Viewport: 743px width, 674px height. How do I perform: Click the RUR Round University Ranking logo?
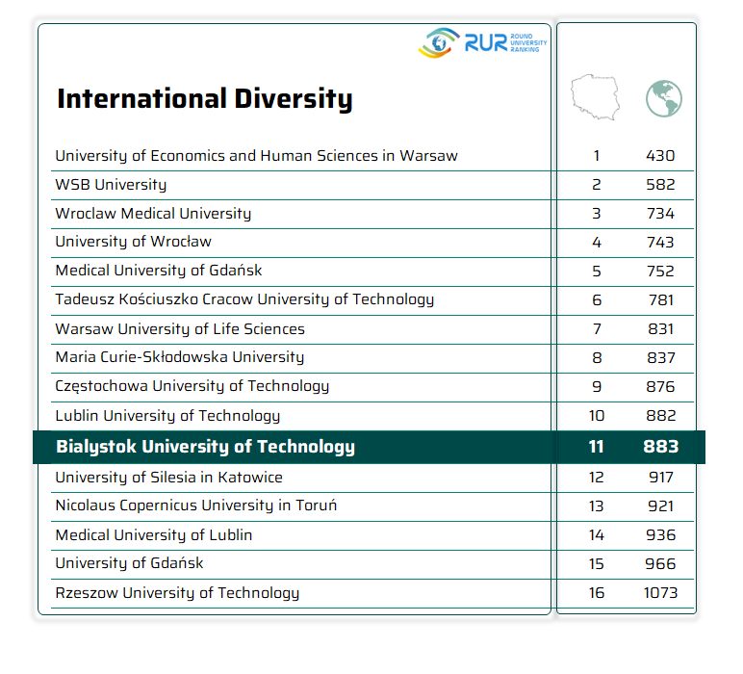point(482,42)
